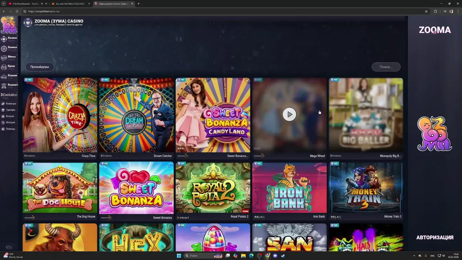The width and height of the screenshot is (462, 260).
Task: Click the site information icon in address bar
Action: 25,11
